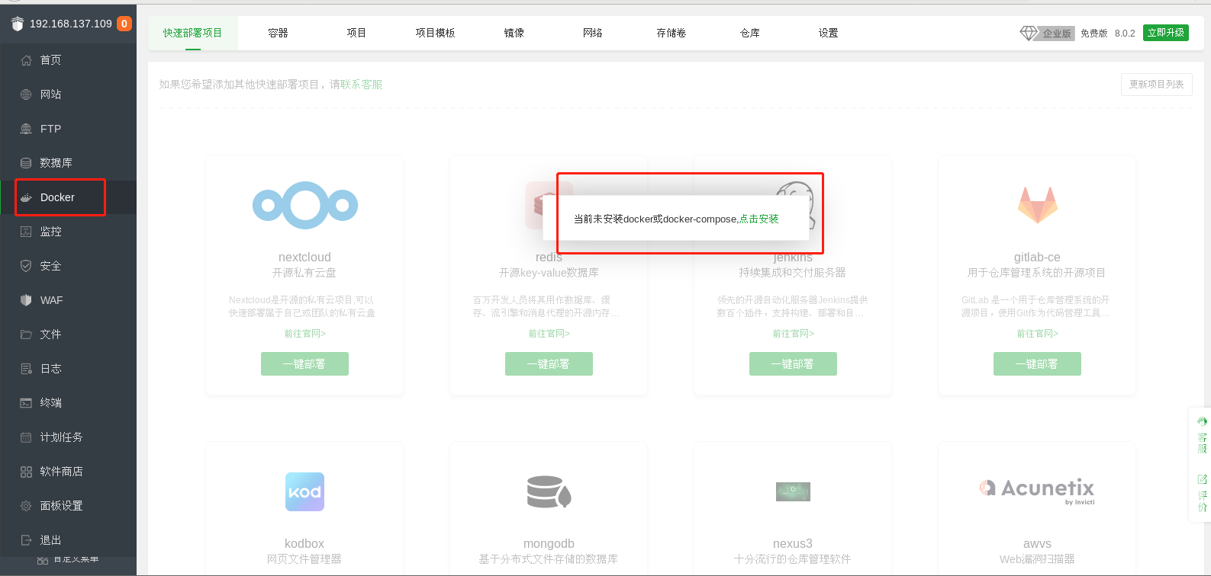Switch to 项目 tab

coord(356,34)
